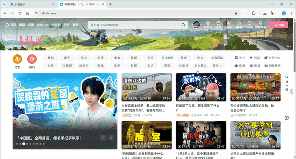Select 国创 category
The height and width of the screenshot is (159, 296).
67,58
